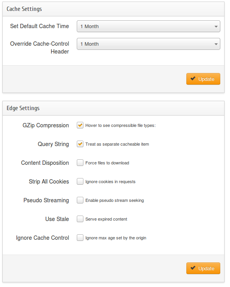Enable the Pseudo Streaming checkbox
Viewport: 230px width, 287px height.
point(80,200)
